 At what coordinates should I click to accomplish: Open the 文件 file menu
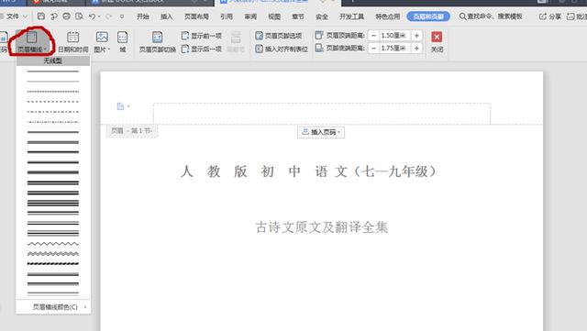coord(12,17)
